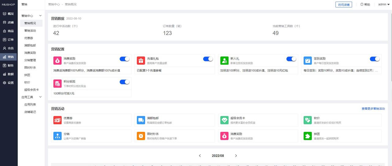Click the 新人礼 user icon
The width and height of the screenshot is (392, 166).
coord(224,60)
